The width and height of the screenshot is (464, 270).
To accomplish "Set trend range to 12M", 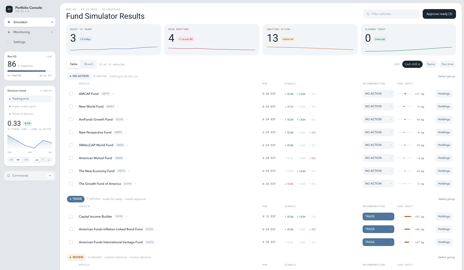I will click(x=26, y=160).
